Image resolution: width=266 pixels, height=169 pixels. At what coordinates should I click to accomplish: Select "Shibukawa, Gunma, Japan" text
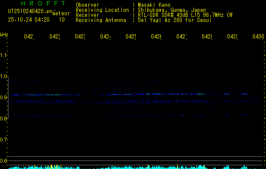click(172, 10)
